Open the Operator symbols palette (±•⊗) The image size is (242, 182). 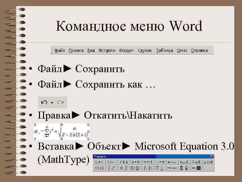pos(136,162)
